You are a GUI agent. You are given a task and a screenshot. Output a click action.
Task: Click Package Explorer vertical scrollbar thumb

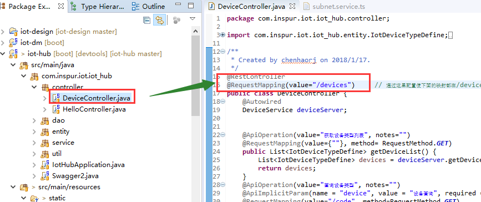point(195,75)
